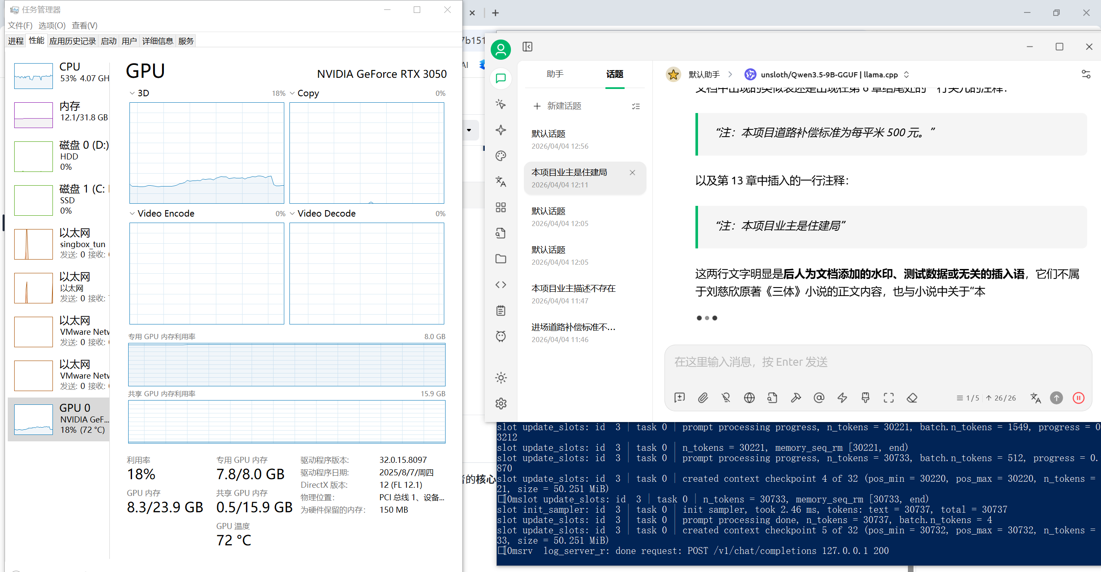Image resolution: width=1101 pixels, height=572 pixels.
Task: Click the clear context eraser icon
Action: tap(912, 398)
